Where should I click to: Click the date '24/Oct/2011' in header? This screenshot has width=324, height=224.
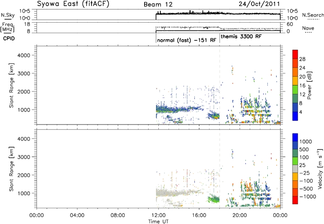[259, 4]
